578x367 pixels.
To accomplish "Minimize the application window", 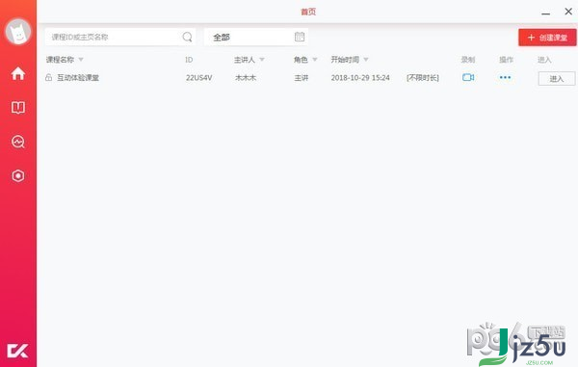I will coord(546,13).
